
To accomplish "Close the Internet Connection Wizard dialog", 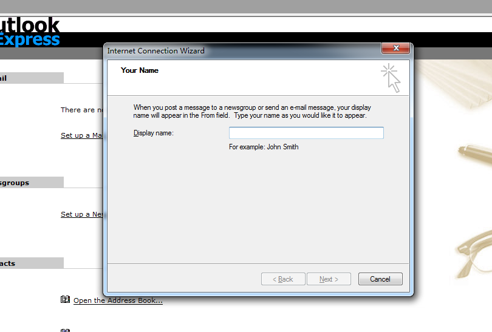I will [x=395, y=49].
